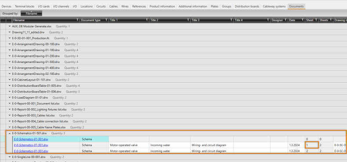This screenshot has width=347, height=162.
Task: Open the Sheet column filter icon
Action: [x=316, y=20]
